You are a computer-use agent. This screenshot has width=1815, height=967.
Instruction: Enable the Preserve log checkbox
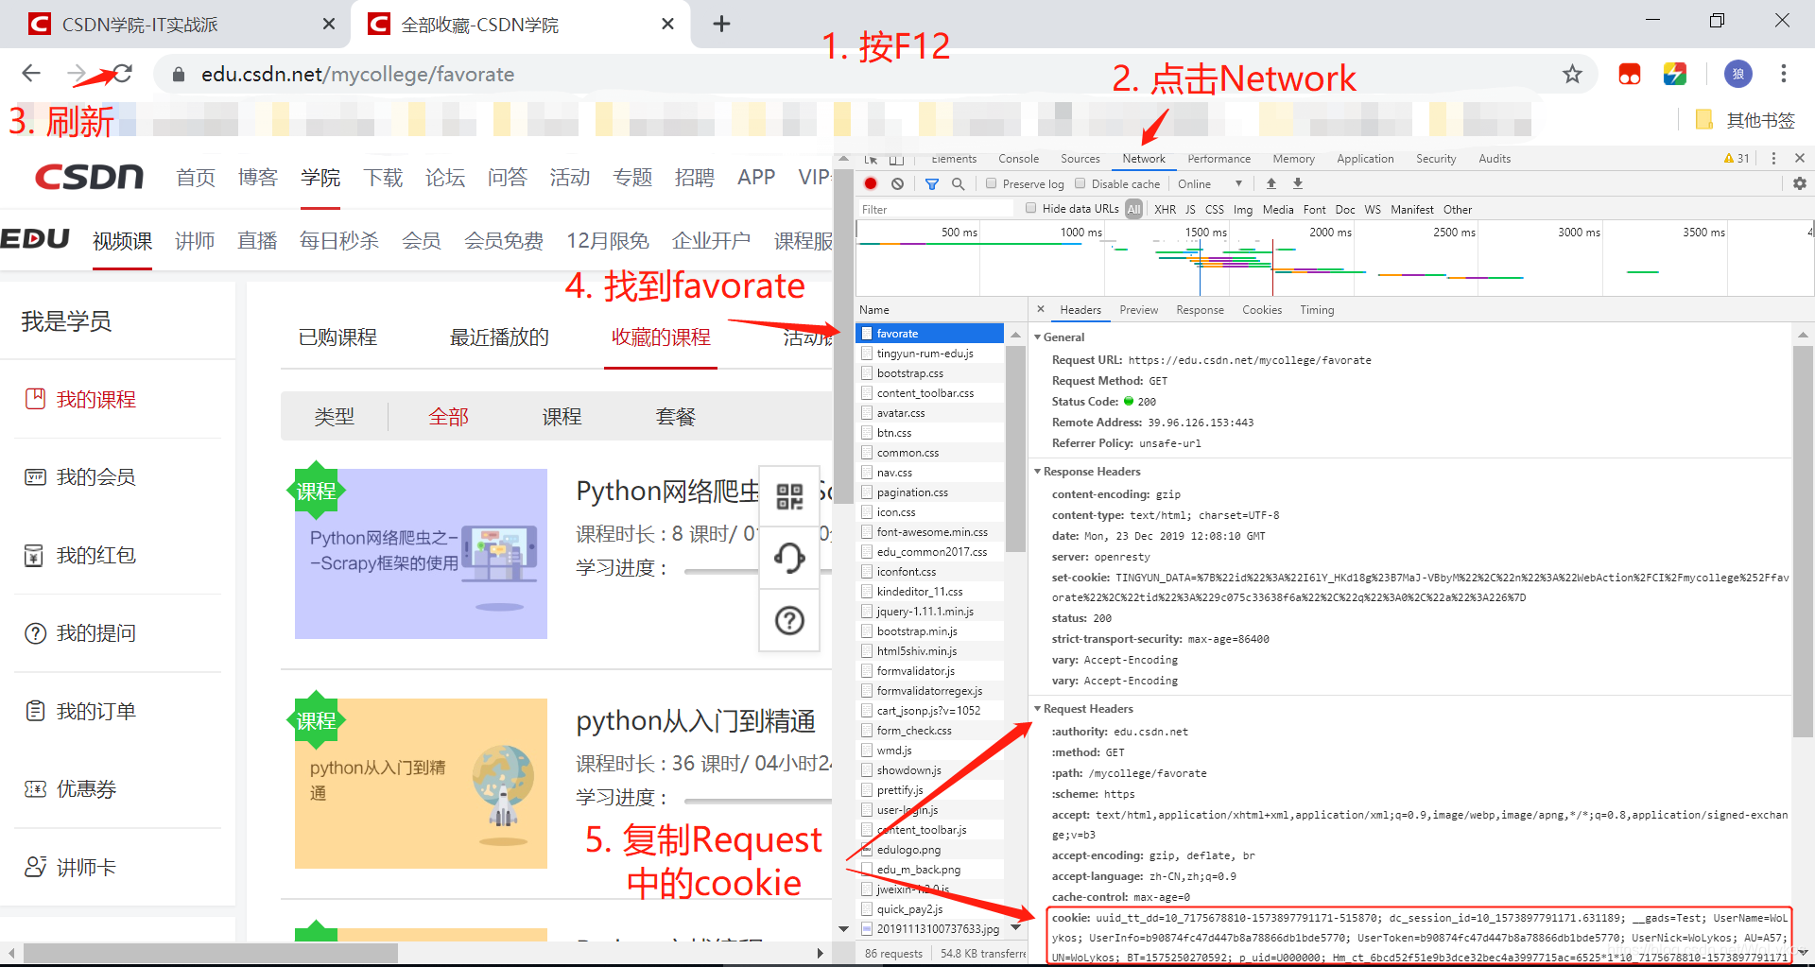[991, 183]
